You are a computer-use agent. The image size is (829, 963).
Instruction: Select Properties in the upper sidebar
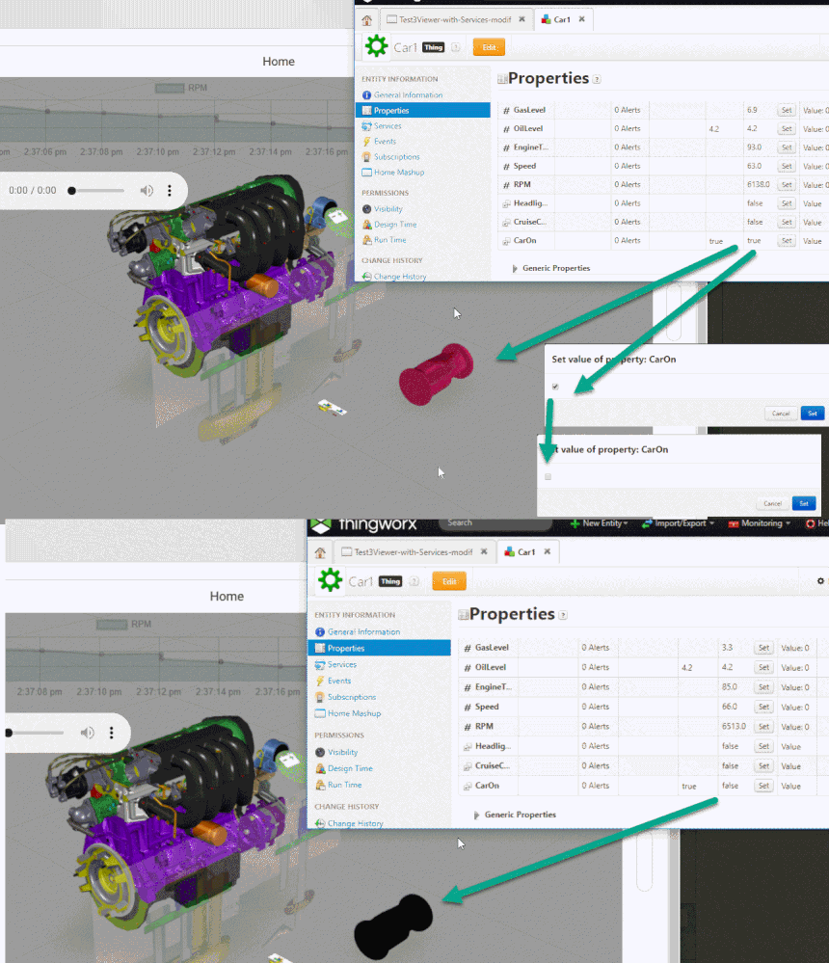tap(423, 111)
